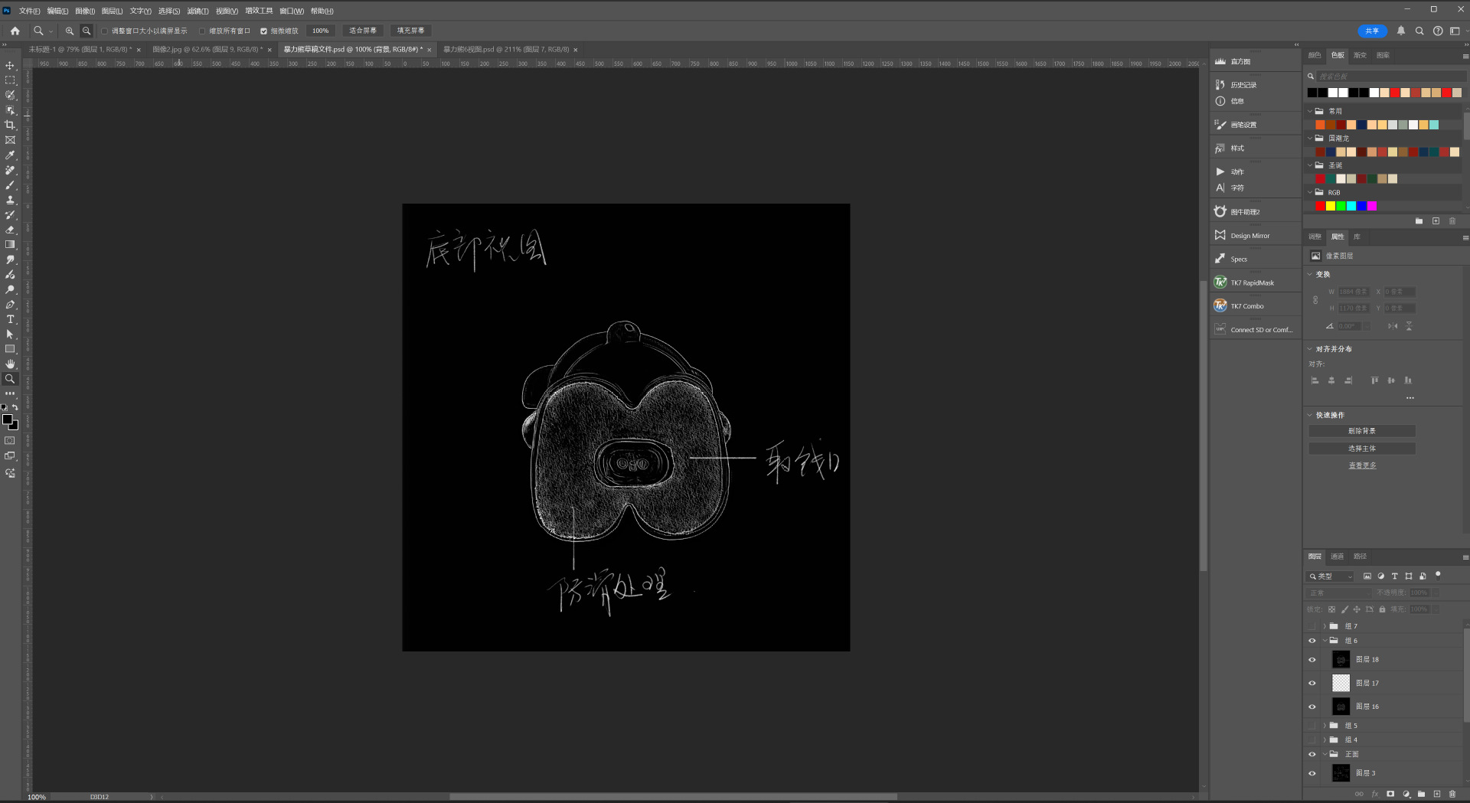The image size is (1470, 803).
Task: Collapse the 组 6 layer group
Action: point(1325,641)
